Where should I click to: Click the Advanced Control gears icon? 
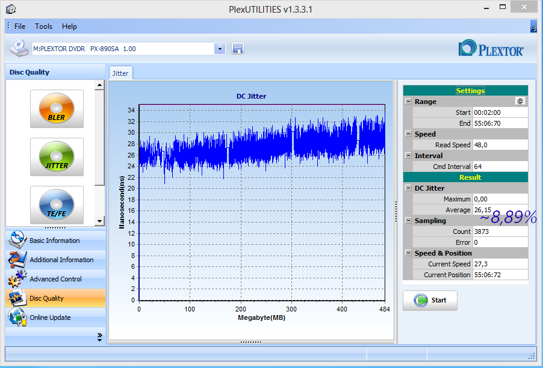(17, 279)
